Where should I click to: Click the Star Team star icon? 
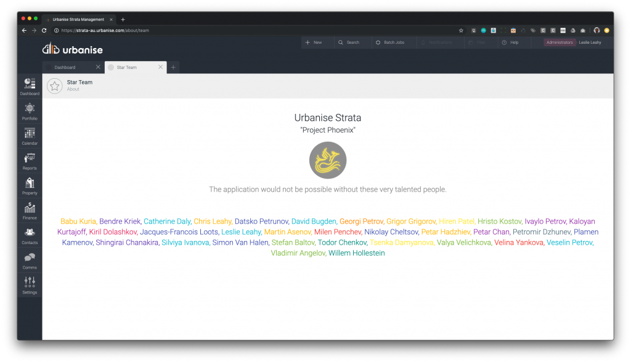[55, 86]
